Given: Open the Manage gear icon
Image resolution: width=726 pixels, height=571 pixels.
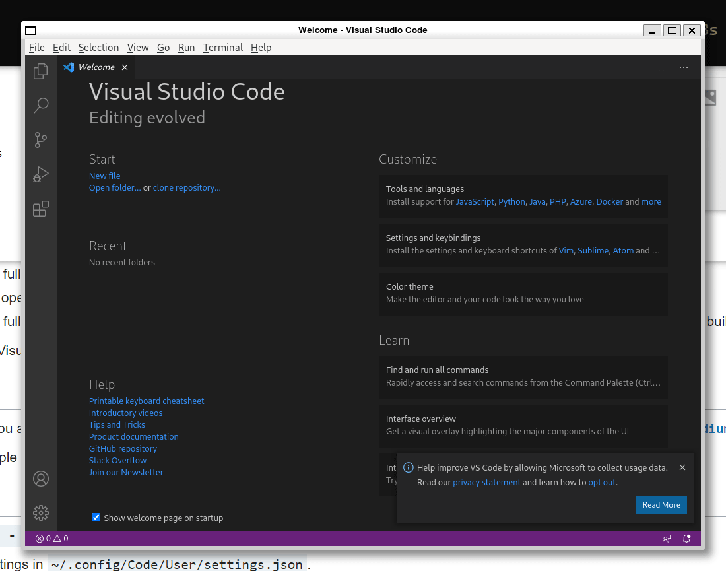Looking at the screenshot, I should (41, 512).
